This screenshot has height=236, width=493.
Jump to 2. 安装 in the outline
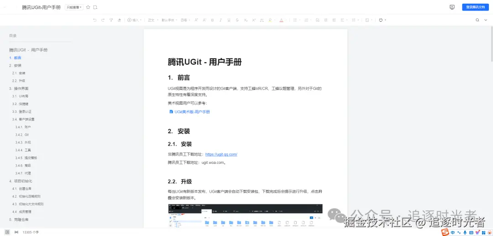click(16, 66)
